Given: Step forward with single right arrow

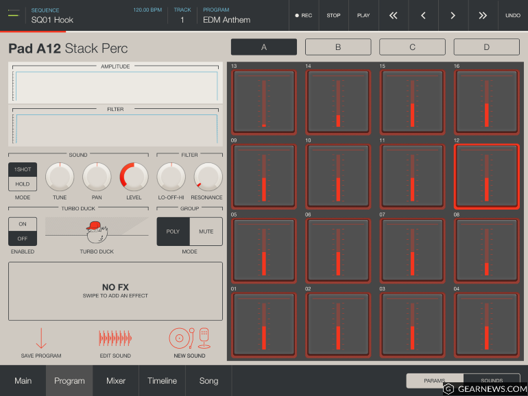Looking at the screenshot, I should coord(453,16).
